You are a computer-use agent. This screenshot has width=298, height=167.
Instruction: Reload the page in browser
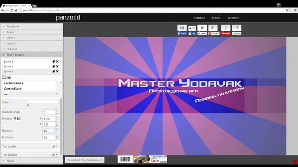[x=12, y=10]
